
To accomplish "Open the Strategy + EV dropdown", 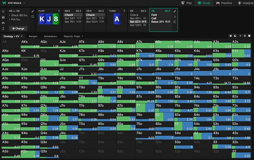I will point(13,36).
